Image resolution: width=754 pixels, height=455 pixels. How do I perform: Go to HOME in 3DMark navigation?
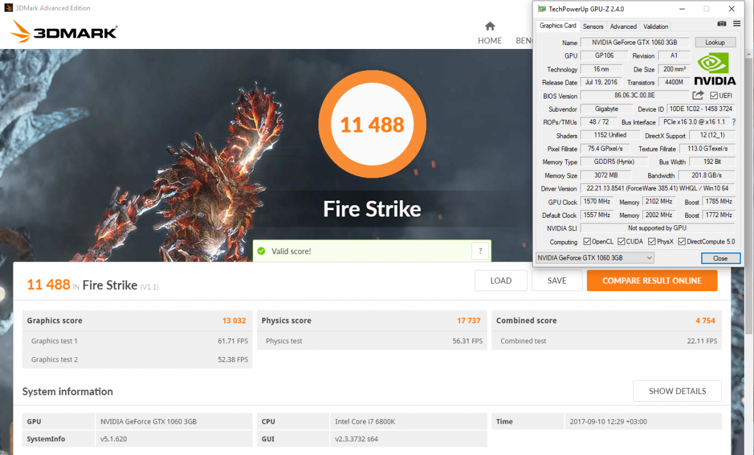point(490,34)
